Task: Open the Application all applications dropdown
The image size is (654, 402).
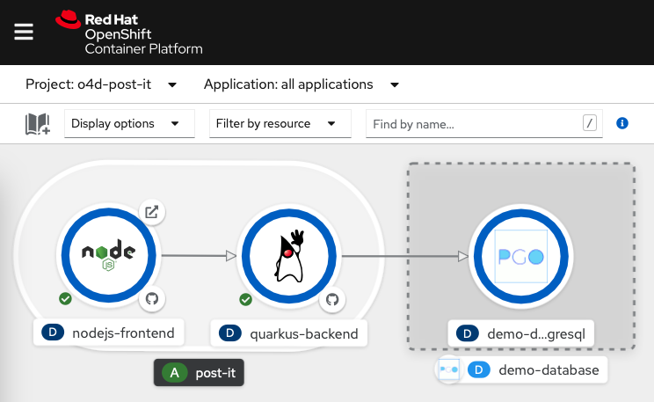Action: (x=302, y=84)
